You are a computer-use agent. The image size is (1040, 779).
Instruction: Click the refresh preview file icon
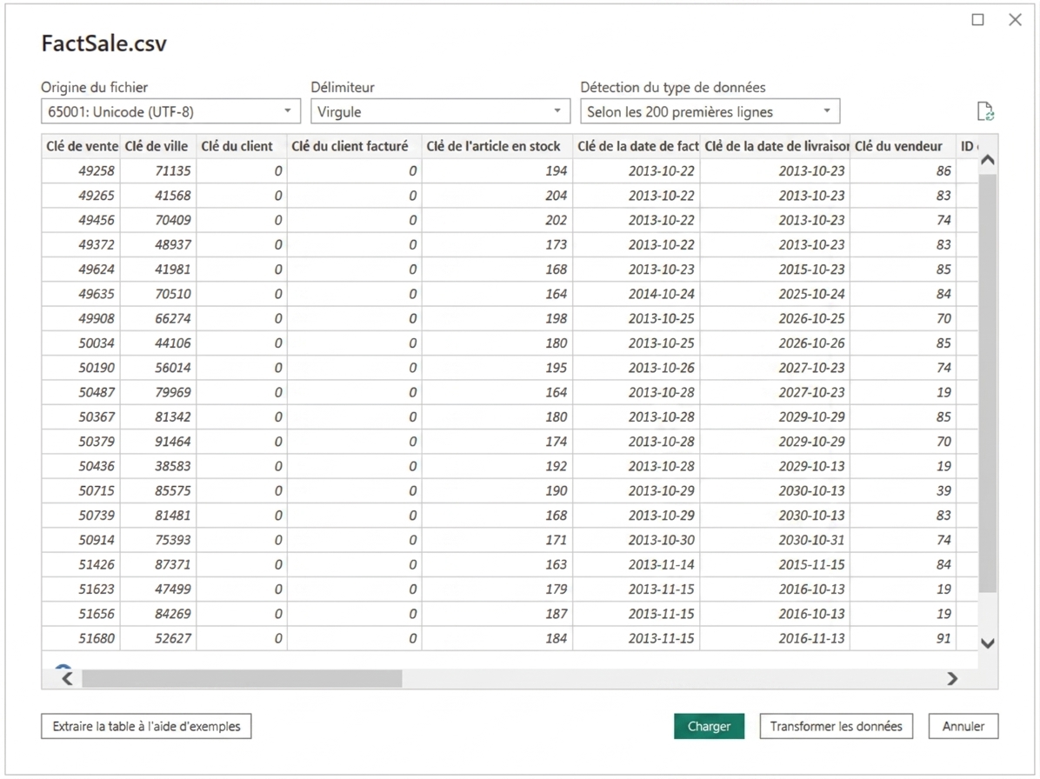[985, 111]
